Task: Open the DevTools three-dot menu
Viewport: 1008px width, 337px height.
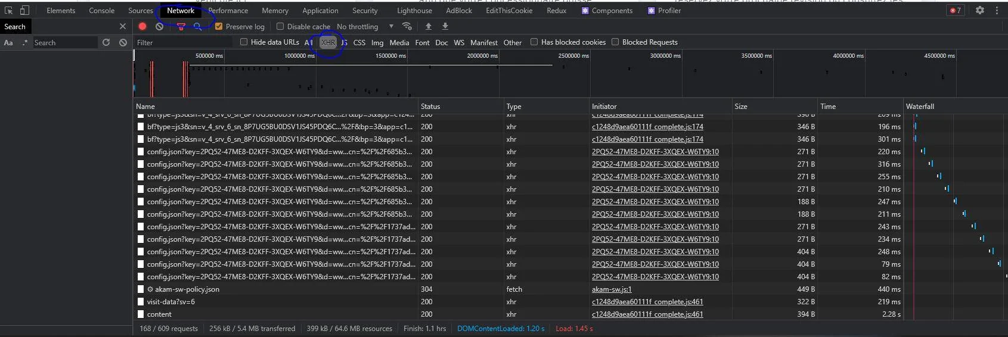Action: pyautogui.click(x=997, y=10)
